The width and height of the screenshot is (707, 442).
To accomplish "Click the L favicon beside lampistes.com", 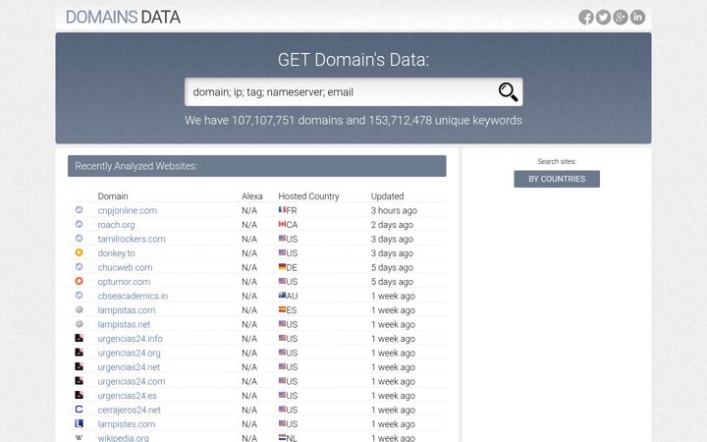I will click(79, 423).
